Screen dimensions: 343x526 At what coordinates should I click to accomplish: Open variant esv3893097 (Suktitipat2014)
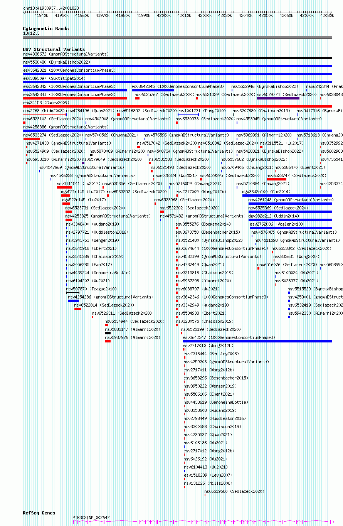(x=54, y=78)
